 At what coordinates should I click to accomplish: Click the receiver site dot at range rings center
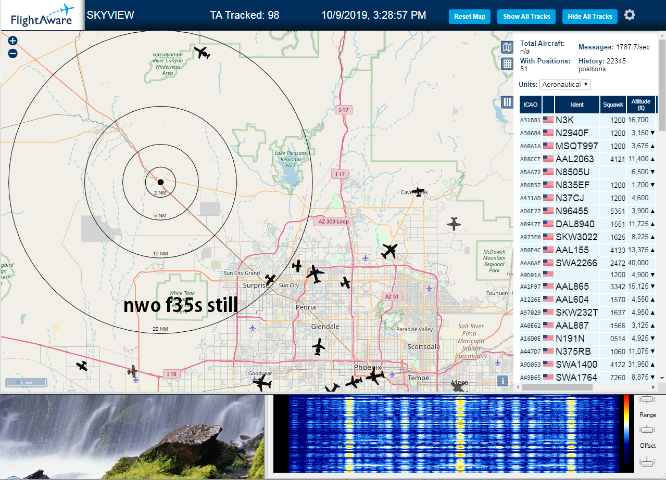point(160,182)
